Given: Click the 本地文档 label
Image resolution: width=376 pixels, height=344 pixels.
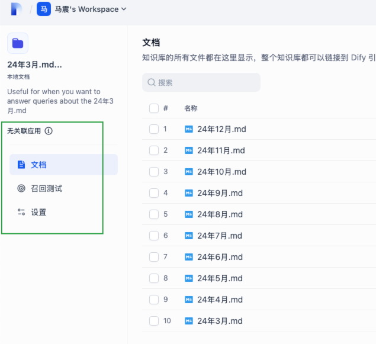Looking at the screenshot, I should (18, 77).
